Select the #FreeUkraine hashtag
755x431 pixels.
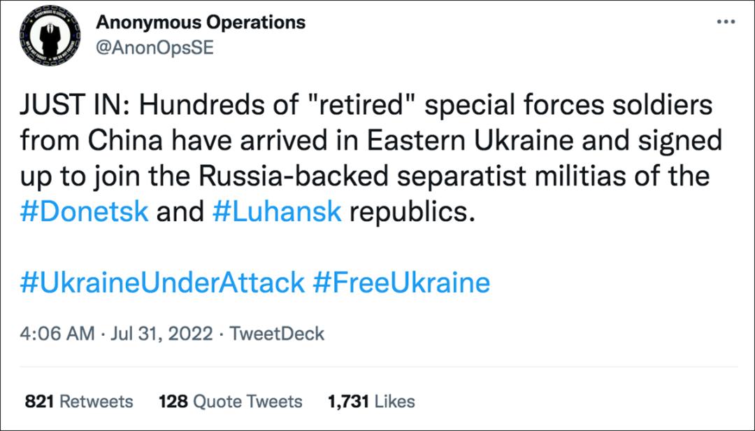click(401, 283)
